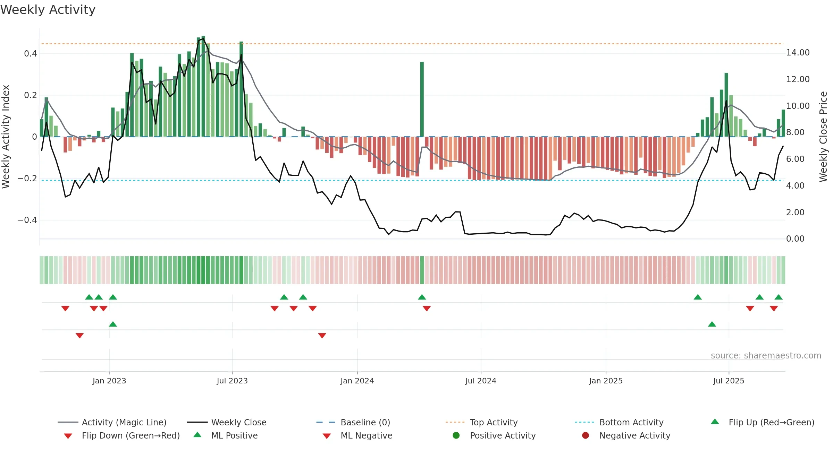Screen dimensions: 833x468
Task: Click the ML positive triangle near Jan 2023
Action: pyautogui.click(x=113, y=324)
